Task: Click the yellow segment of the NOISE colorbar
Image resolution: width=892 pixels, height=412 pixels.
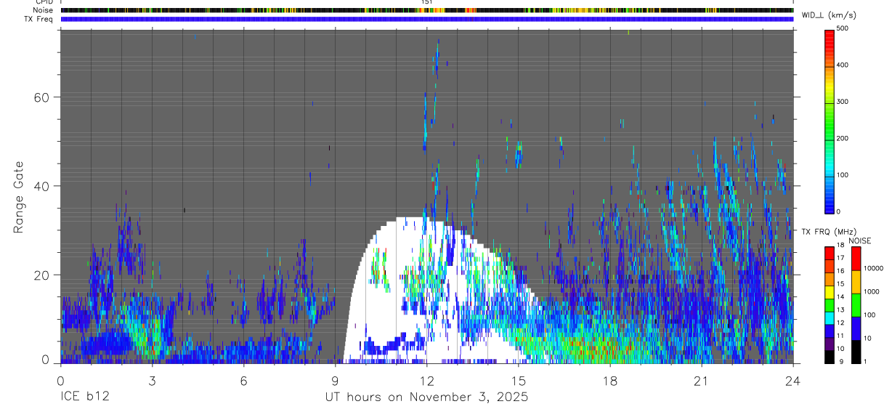Action: 856,281
